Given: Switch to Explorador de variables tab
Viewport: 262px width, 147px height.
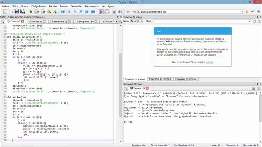Looking at the screenshot, I should point(160,79).
